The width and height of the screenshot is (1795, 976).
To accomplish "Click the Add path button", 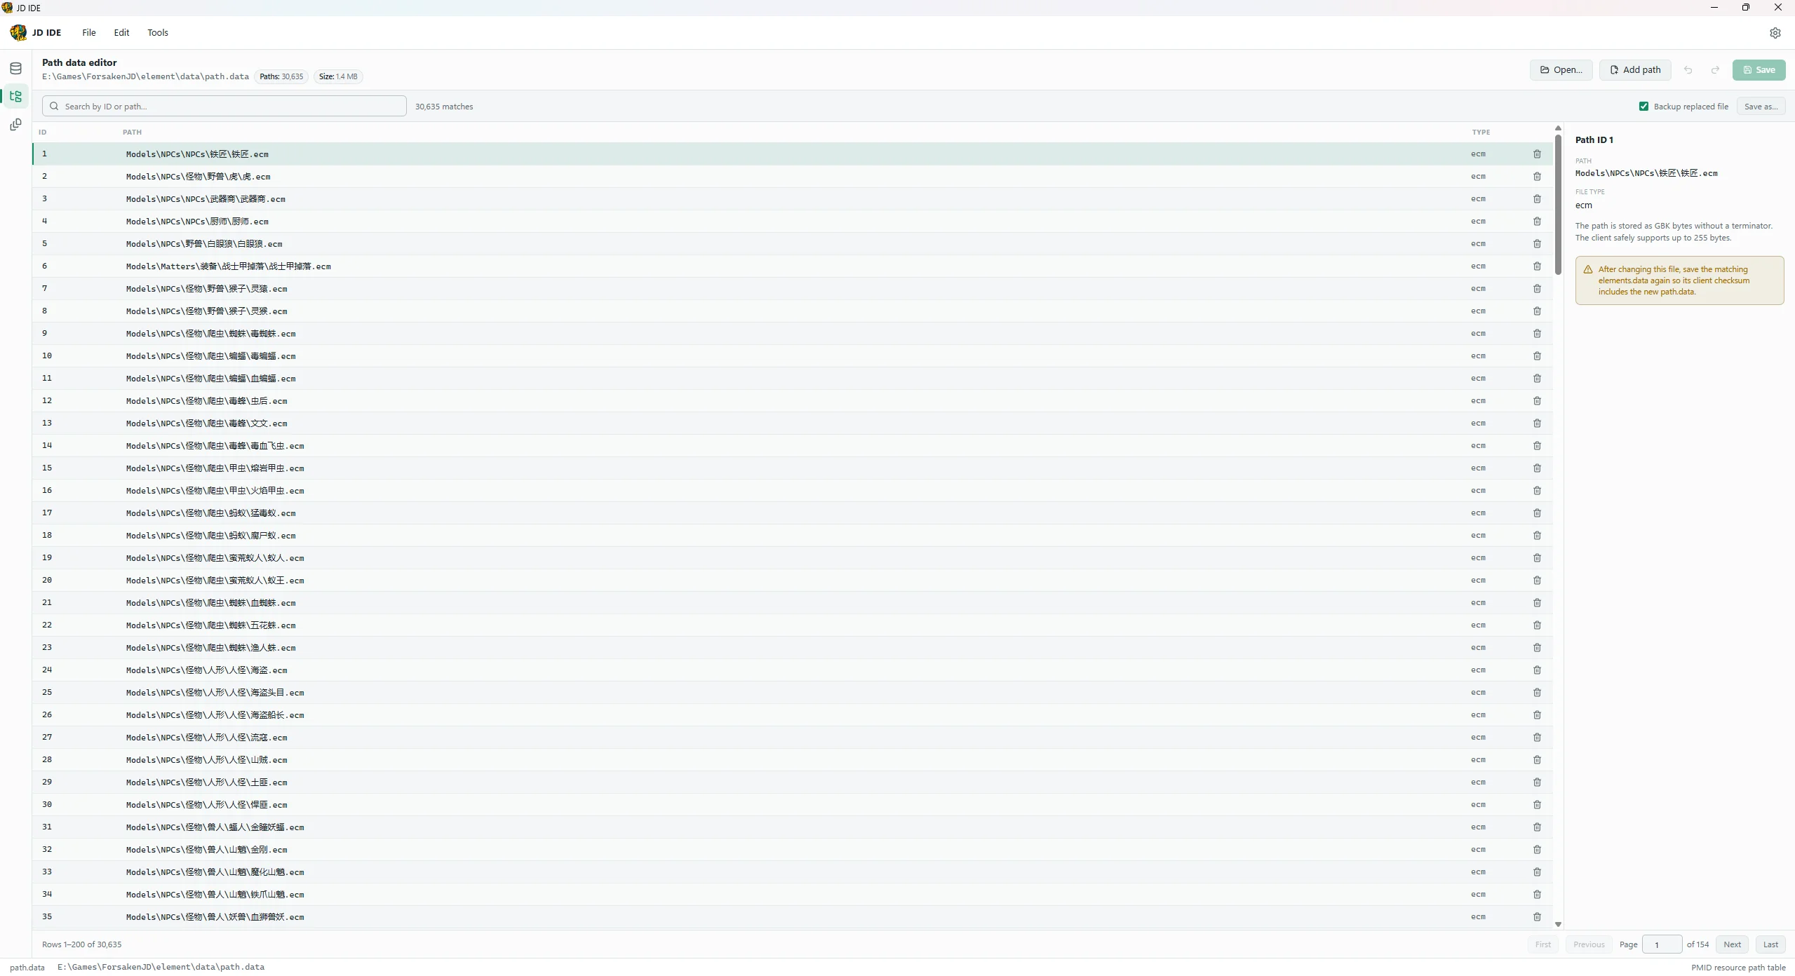I will [1635, 70].
